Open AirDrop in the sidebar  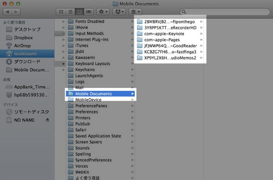(27, 46)
